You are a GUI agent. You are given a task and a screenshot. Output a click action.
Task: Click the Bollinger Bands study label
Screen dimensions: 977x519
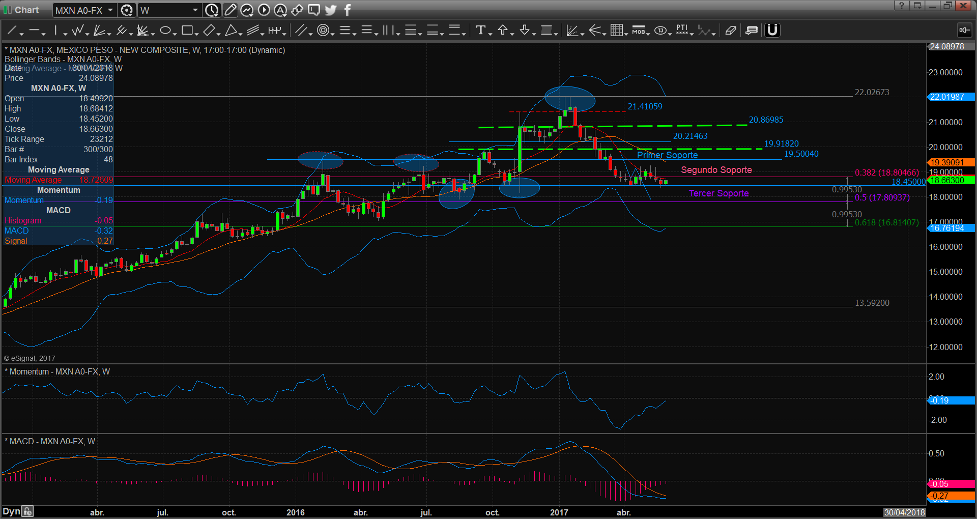[x=63, y=59]
